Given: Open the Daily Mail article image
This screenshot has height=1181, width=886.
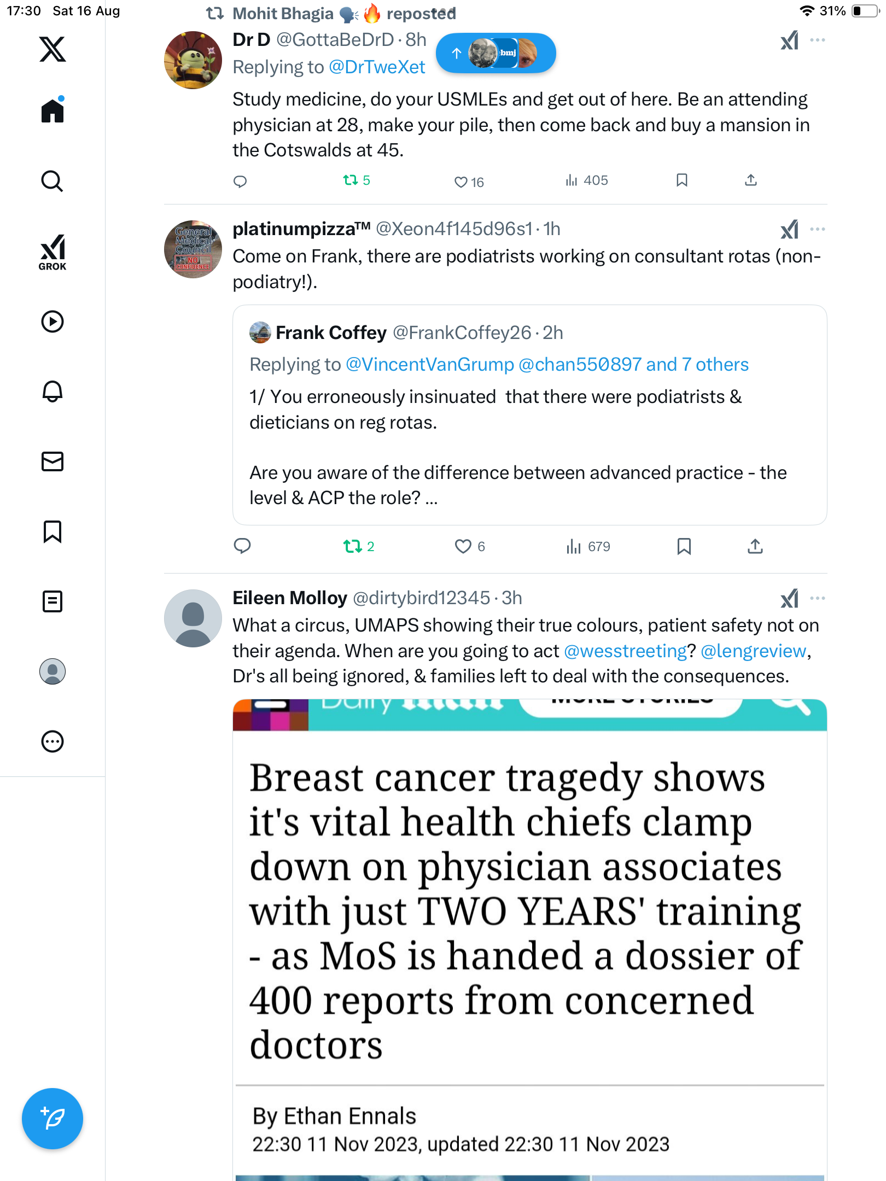Looking at the screenshot, I should 529,929.
